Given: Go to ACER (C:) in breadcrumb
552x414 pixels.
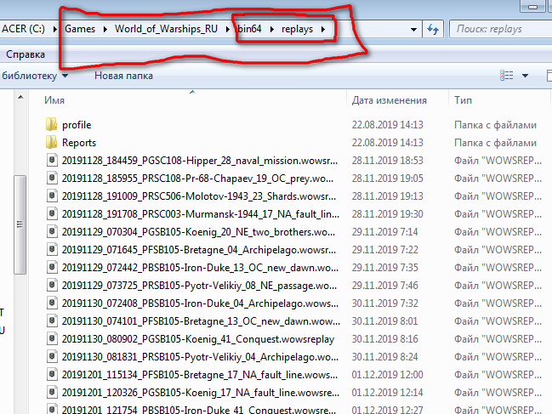Looking at the screenshot, I should pos(23,29).
